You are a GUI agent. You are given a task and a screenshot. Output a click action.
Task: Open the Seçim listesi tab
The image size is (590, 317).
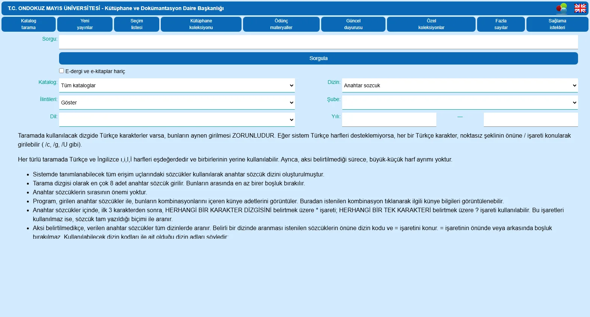pyautogui.click(x=137, y=24)
